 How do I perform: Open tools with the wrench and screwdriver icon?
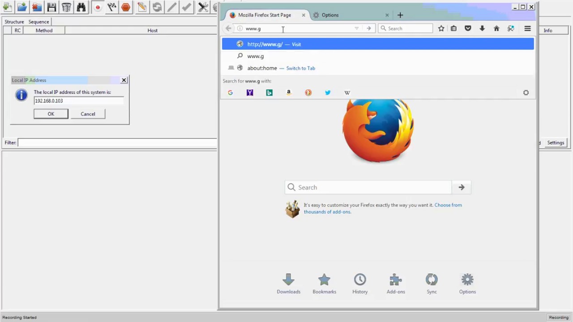[x=203, y=7]
